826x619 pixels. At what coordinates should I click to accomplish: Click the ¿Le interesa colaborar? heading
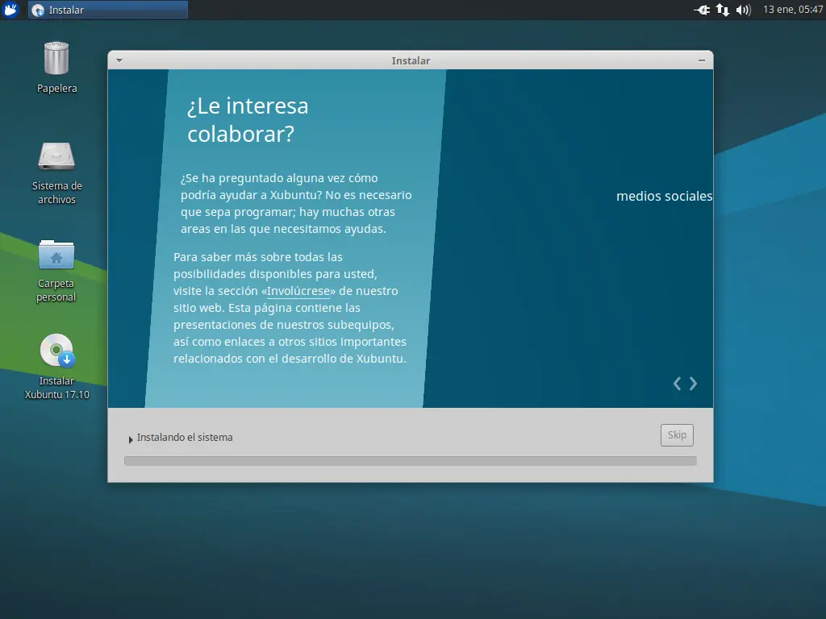[x=248, y=120]
